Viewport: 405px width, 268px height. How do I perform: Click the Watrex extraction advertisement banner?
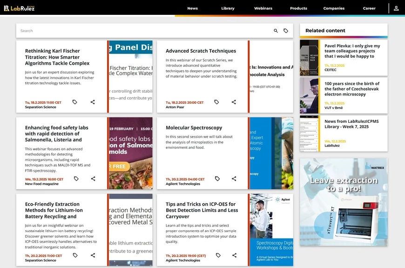[344, 202]
